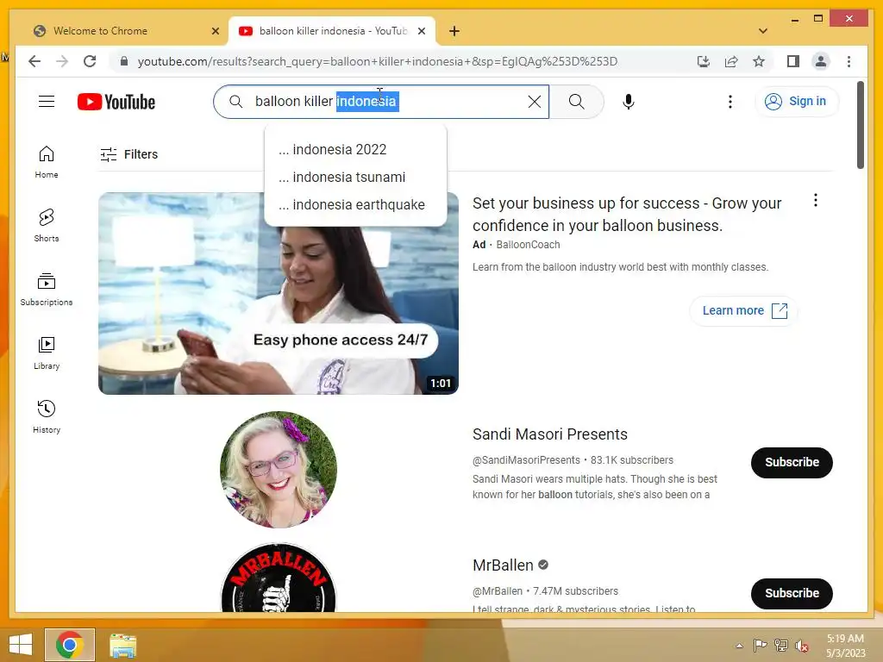Open History in the sidebar
883x662 pixels.
47,416
